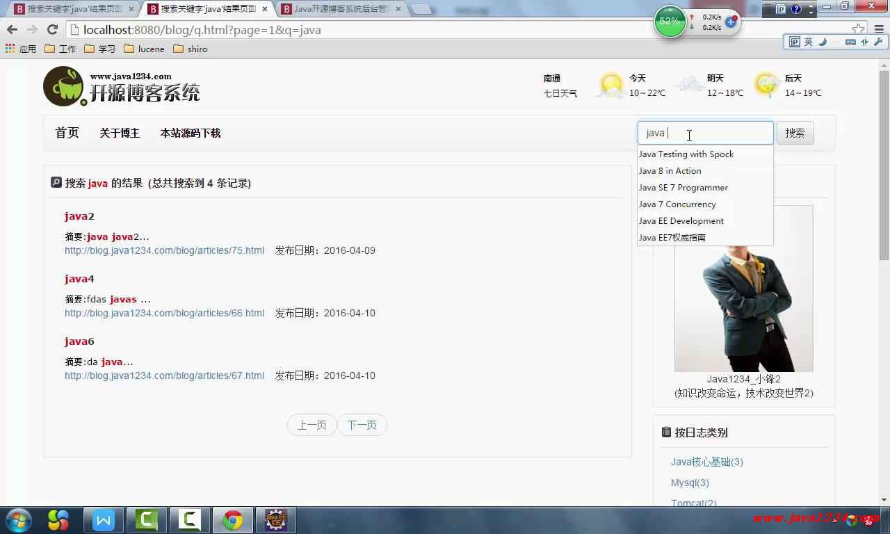Open the java2 result title
This screenshot has width=890, height=534.
point(79,216)
